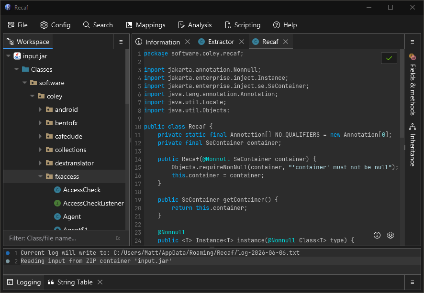Click the green compile status checkmark
This screenshot has height=293, width=424.
tap(389, 58)
